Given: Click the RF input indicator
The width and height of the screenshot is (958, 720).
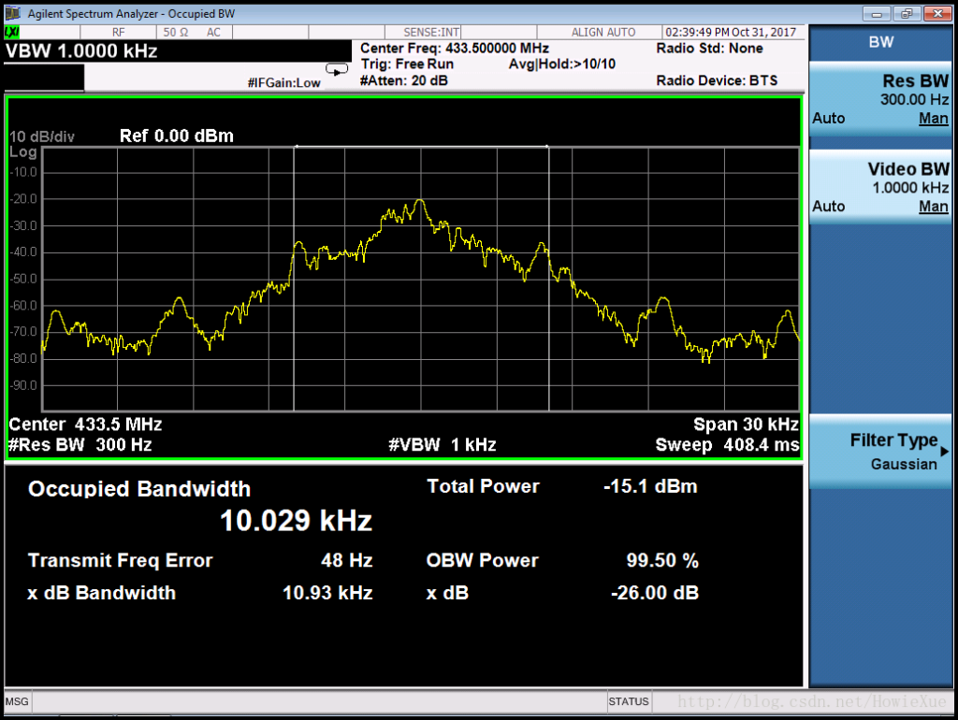Looking at the screenshot, I should 118,33.
